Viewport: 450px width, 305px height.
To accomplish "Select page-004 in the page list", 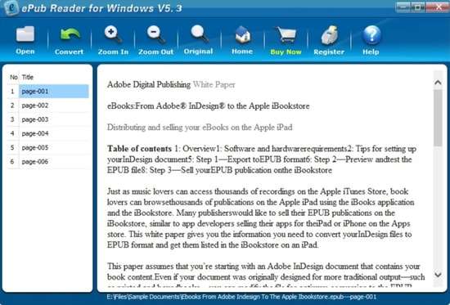I will (54, 133).
